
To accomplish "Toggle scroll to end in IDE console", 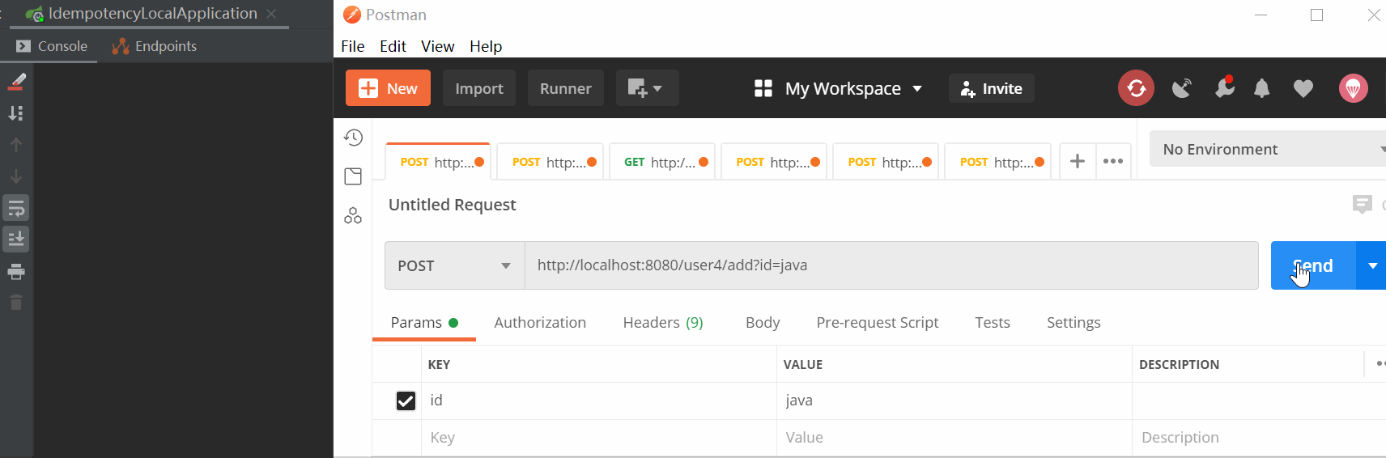I will click(x=16, y=239).
